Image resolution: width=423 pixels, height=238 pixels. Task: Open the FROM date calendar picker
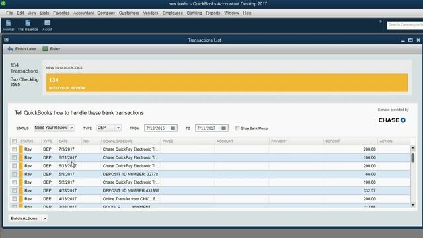click(173, 128)
